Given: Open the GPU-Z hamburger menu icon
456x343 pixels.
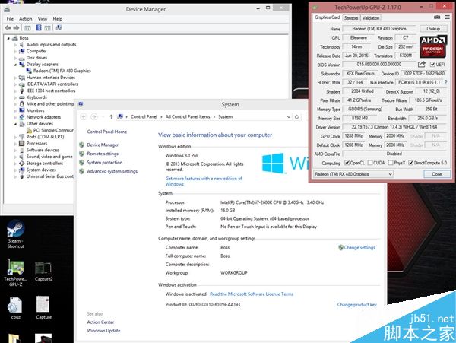Looking at the screenshot, I should coord(447,17).
